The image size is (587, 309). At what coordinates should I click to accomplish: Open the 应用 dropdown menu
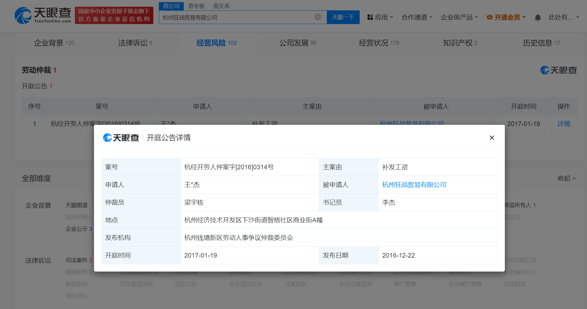pos(380,17)
